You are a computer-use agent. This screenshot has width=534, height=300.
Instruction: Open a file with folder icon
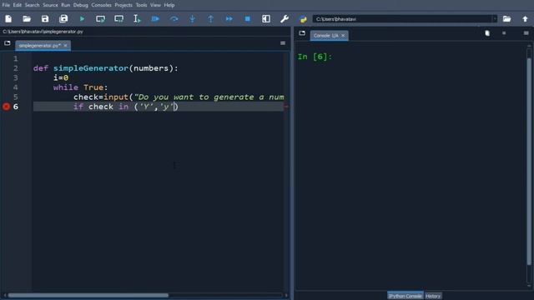coord(27,18)
